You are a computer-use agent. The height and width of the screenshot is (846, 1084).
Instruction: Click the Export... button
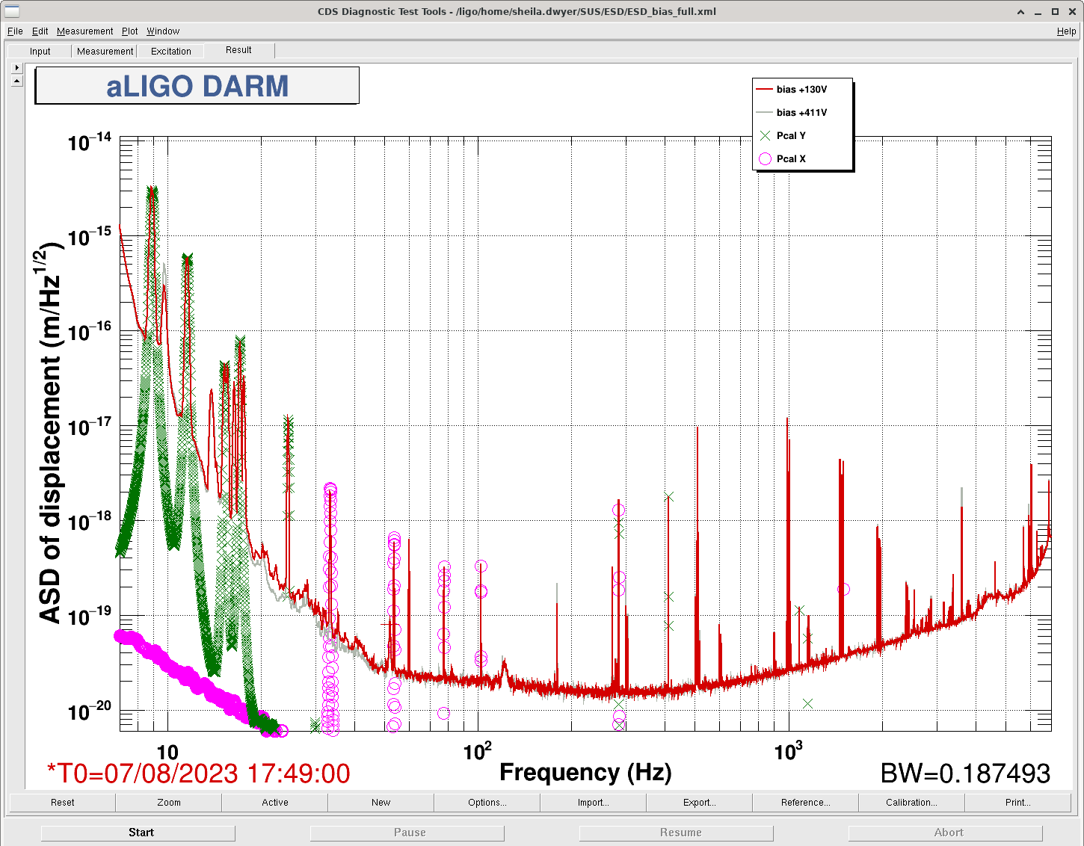coord(699,803)
